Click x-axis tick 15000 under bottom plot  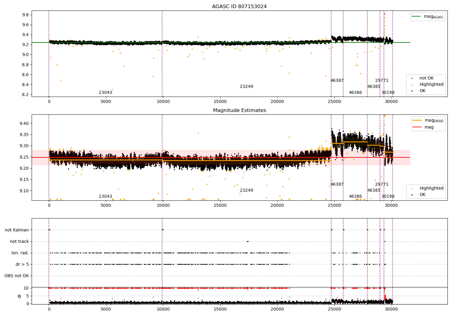coord(220,309)
